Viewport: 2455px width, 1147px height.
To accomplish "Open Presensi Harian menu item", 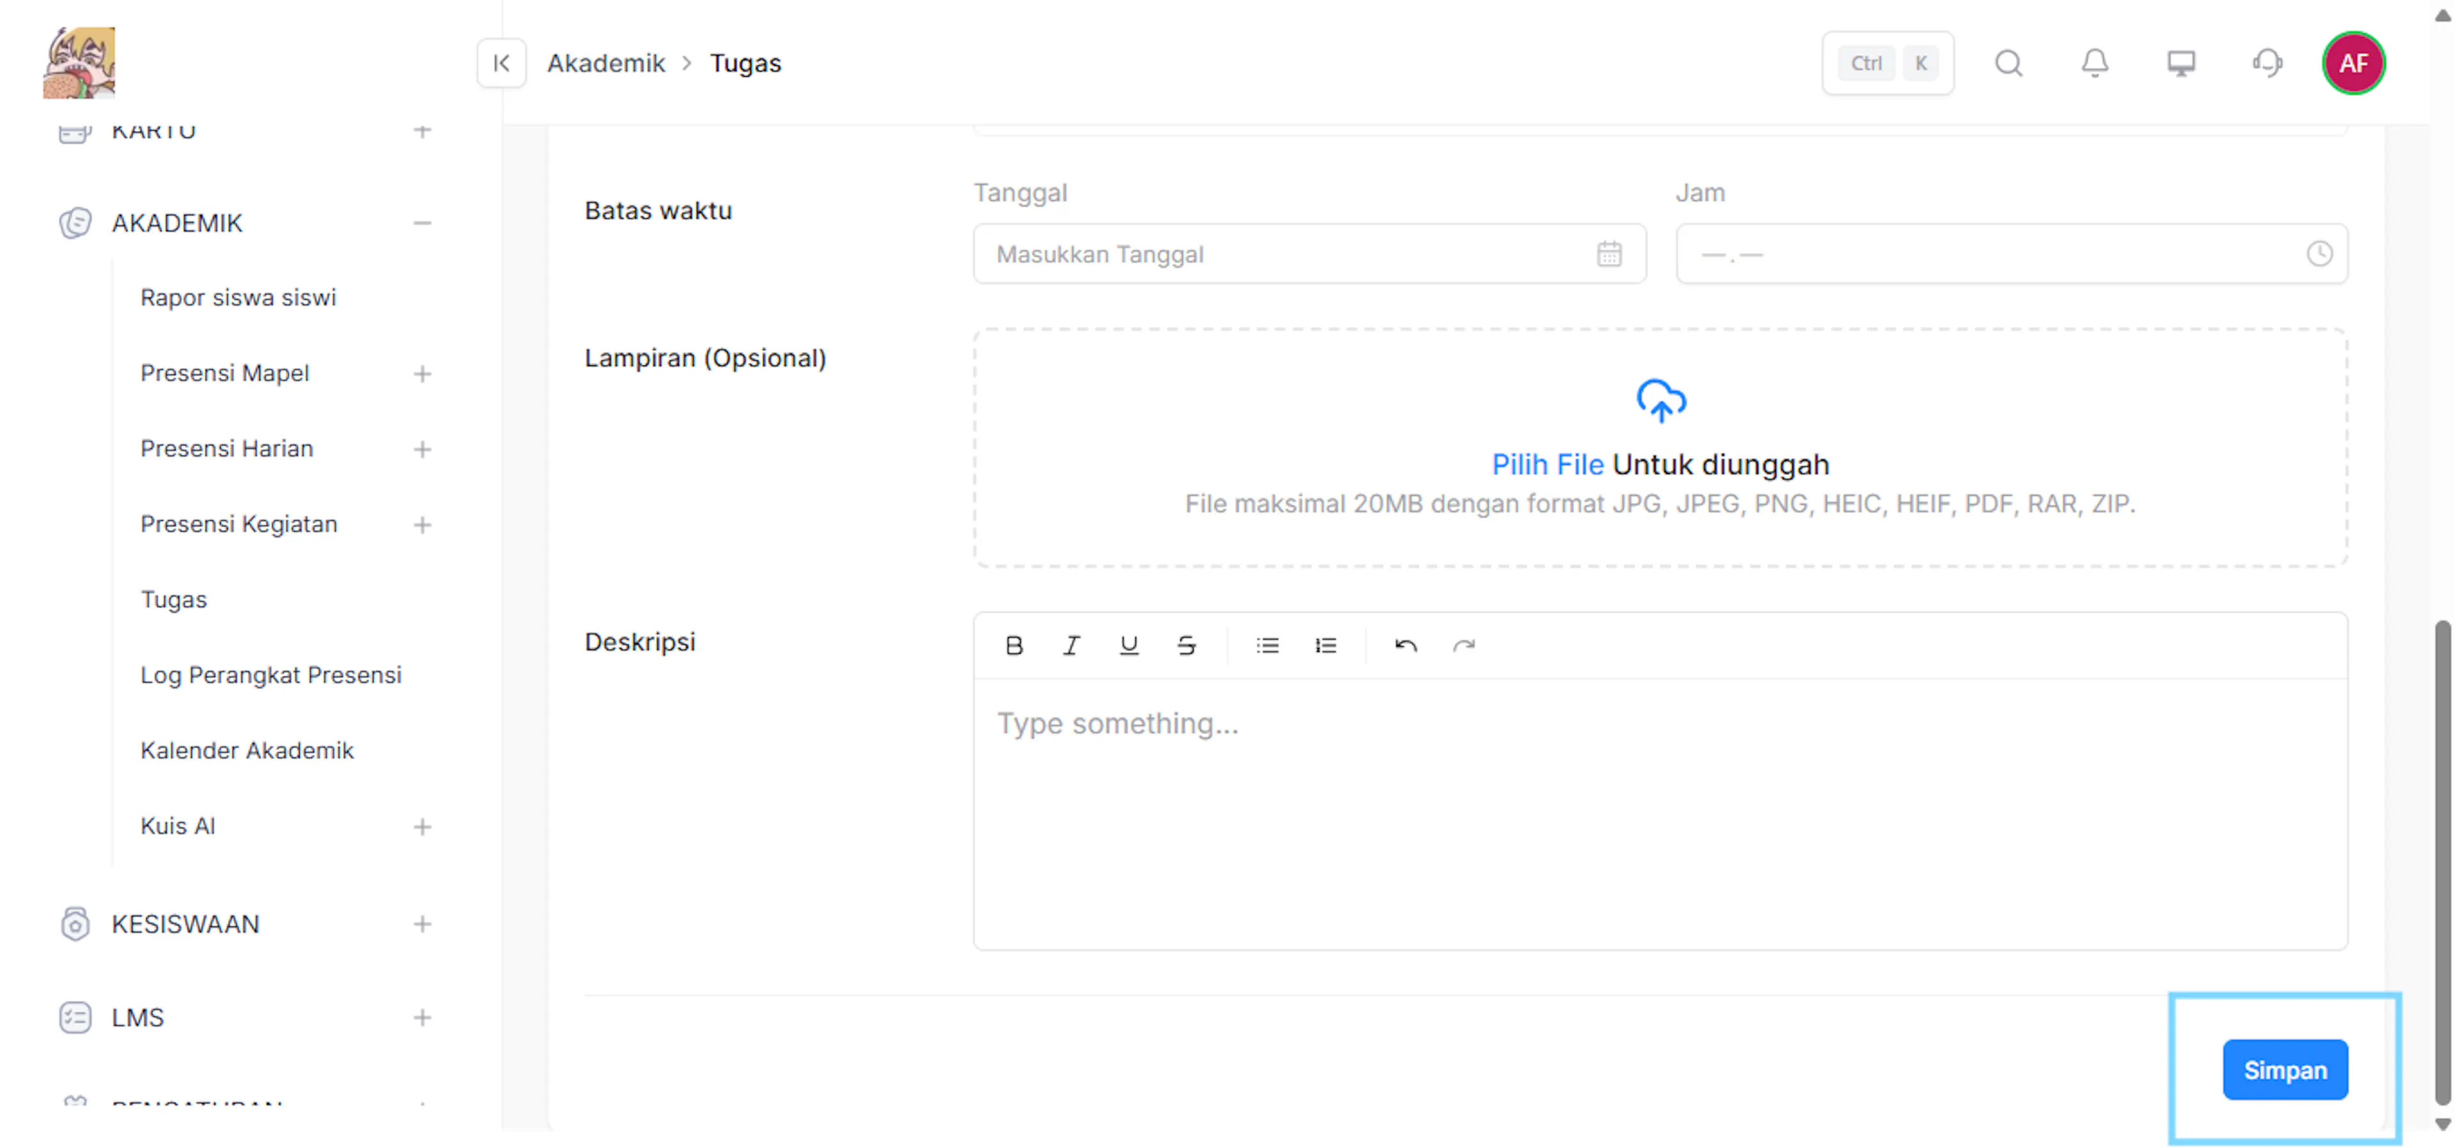I will pyautogui.click(x=227, y=449).
